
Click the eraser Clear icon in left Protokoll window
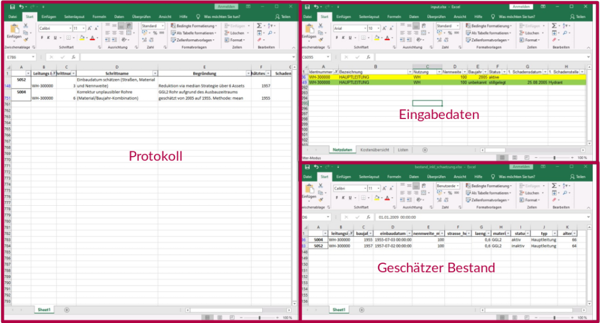click(259, 39)
